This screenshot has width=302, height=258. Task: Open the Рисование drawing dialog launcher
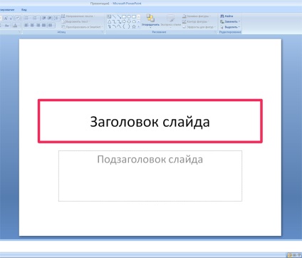click(x=216, y=32)
